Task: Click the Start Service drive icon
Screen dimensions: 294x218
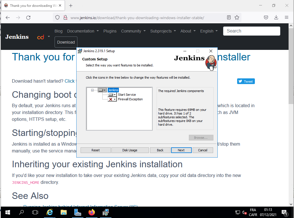Action: pos(112,95)
